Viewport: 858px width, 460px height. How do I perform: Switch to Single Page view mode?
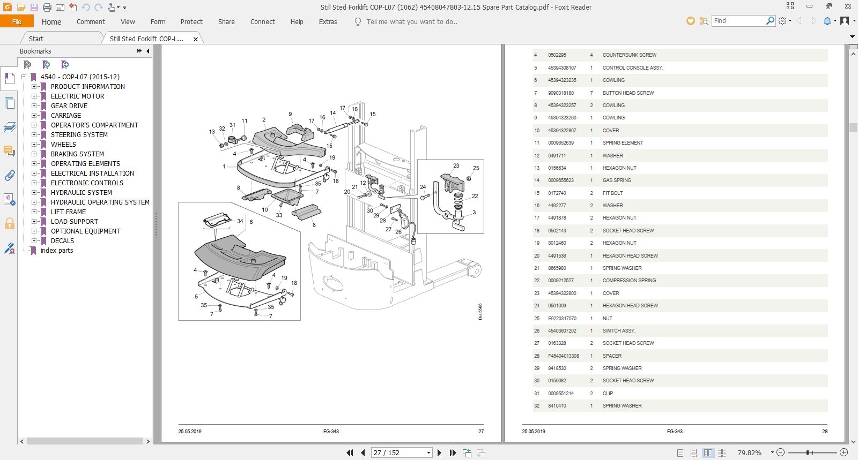680,453
